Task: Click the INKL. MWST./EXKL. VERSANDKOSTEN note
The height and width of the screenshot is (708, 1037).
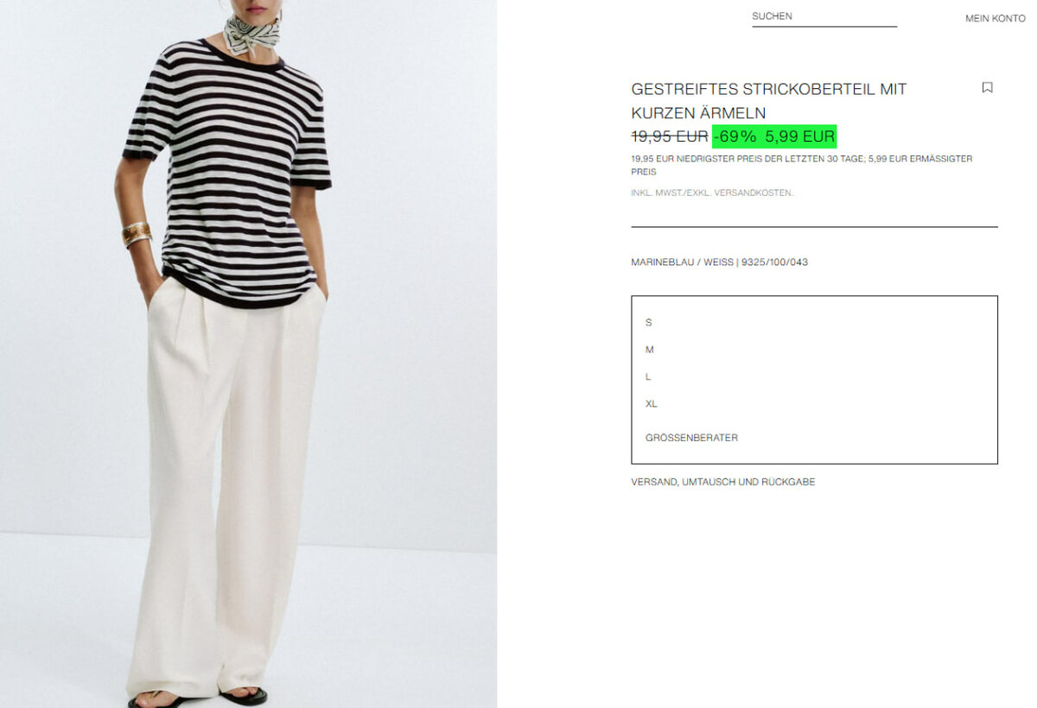Action: (712, 193)
